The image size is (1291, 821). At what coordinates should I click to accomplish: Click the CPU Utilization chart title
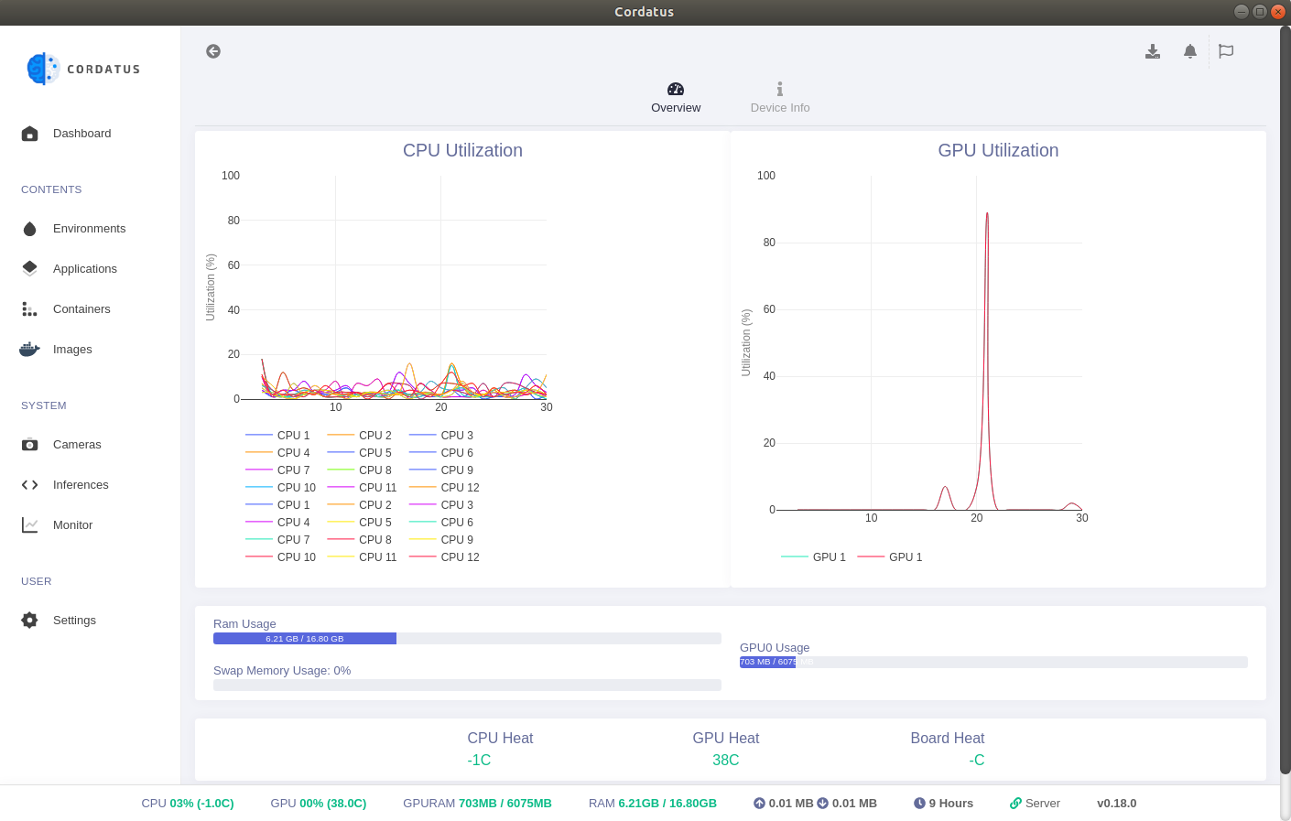point(463,150)
